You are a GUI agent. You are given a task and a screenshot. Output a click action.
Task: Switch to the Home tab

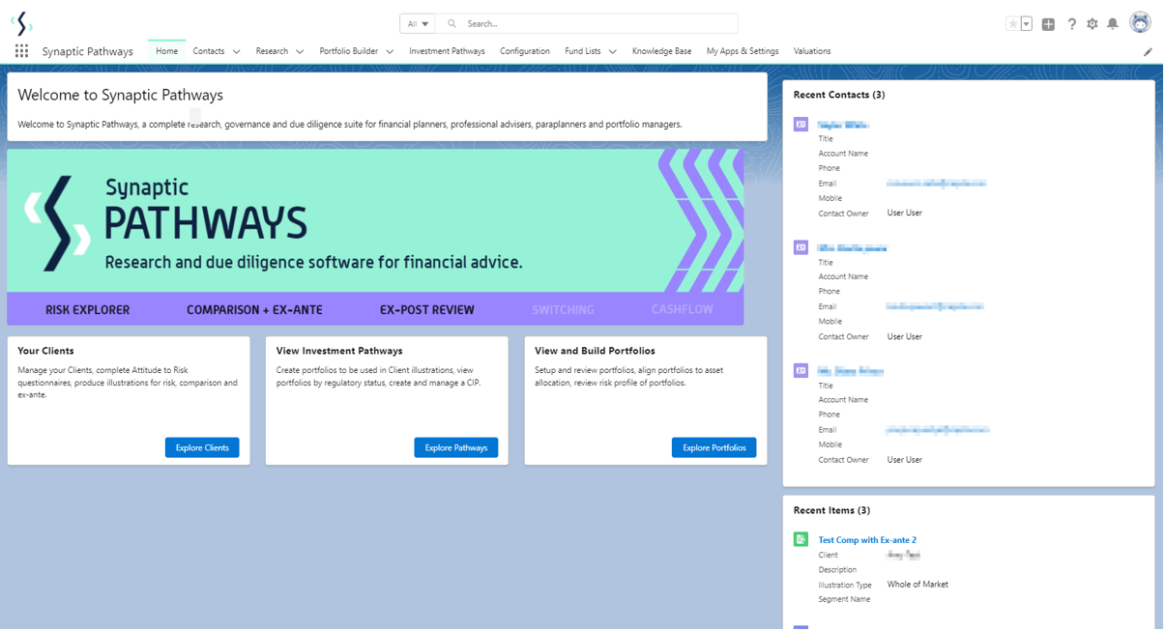point(167,51)
